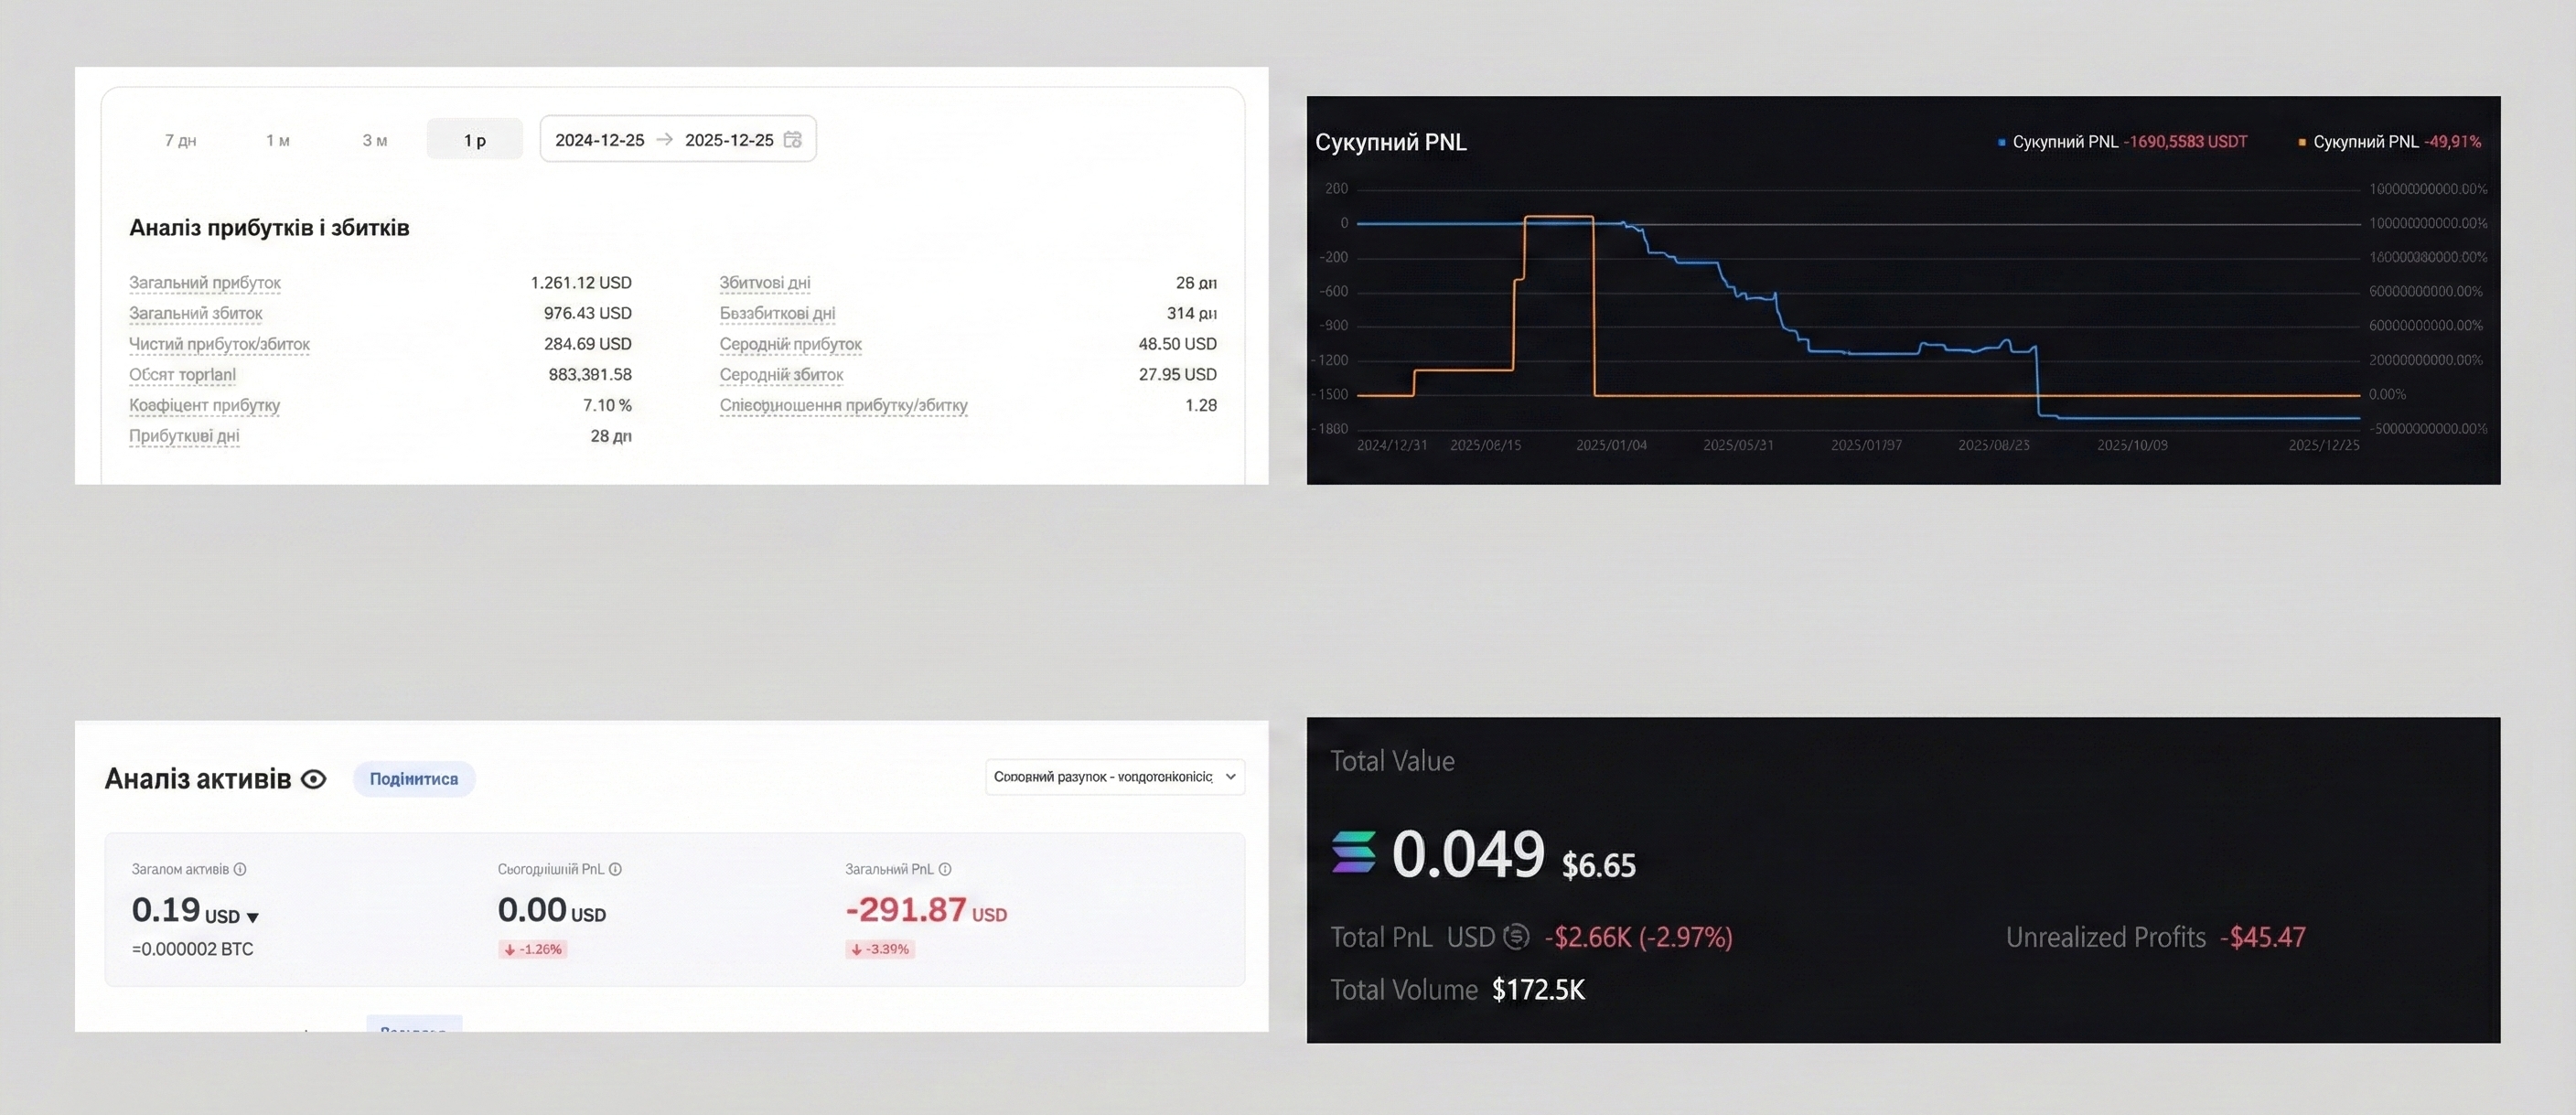Click the Solana logo near 0.049
Screen dimensions: 2576x1115
[1353, 853]
